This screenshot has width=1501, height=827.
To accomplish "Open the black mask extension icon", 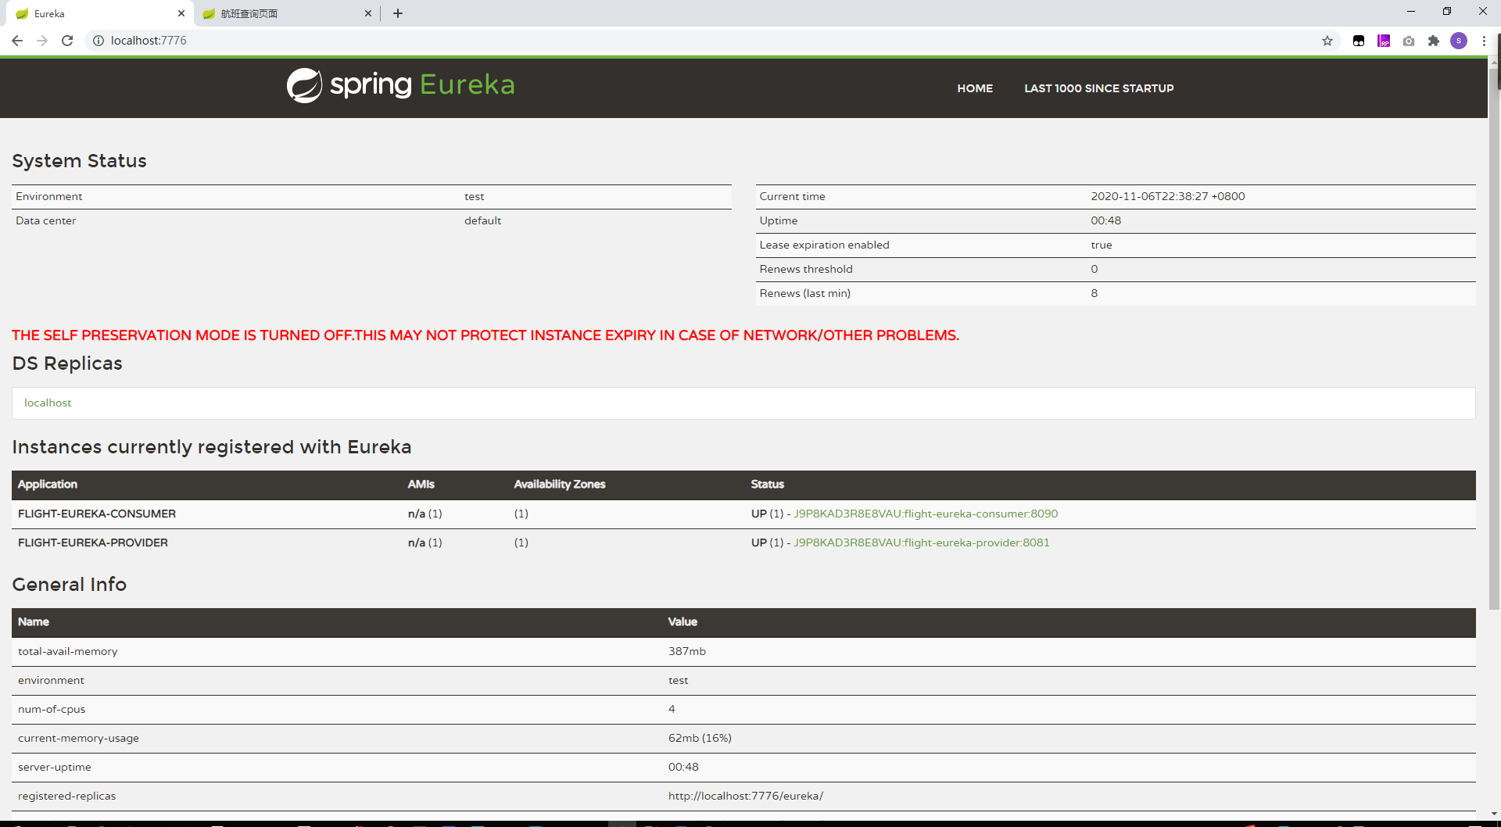I will tap(1359, 41).
